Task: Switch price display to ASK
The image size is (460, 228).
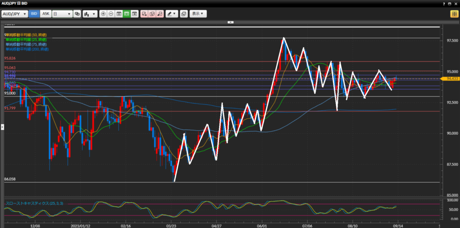Action: coord(45,14)
